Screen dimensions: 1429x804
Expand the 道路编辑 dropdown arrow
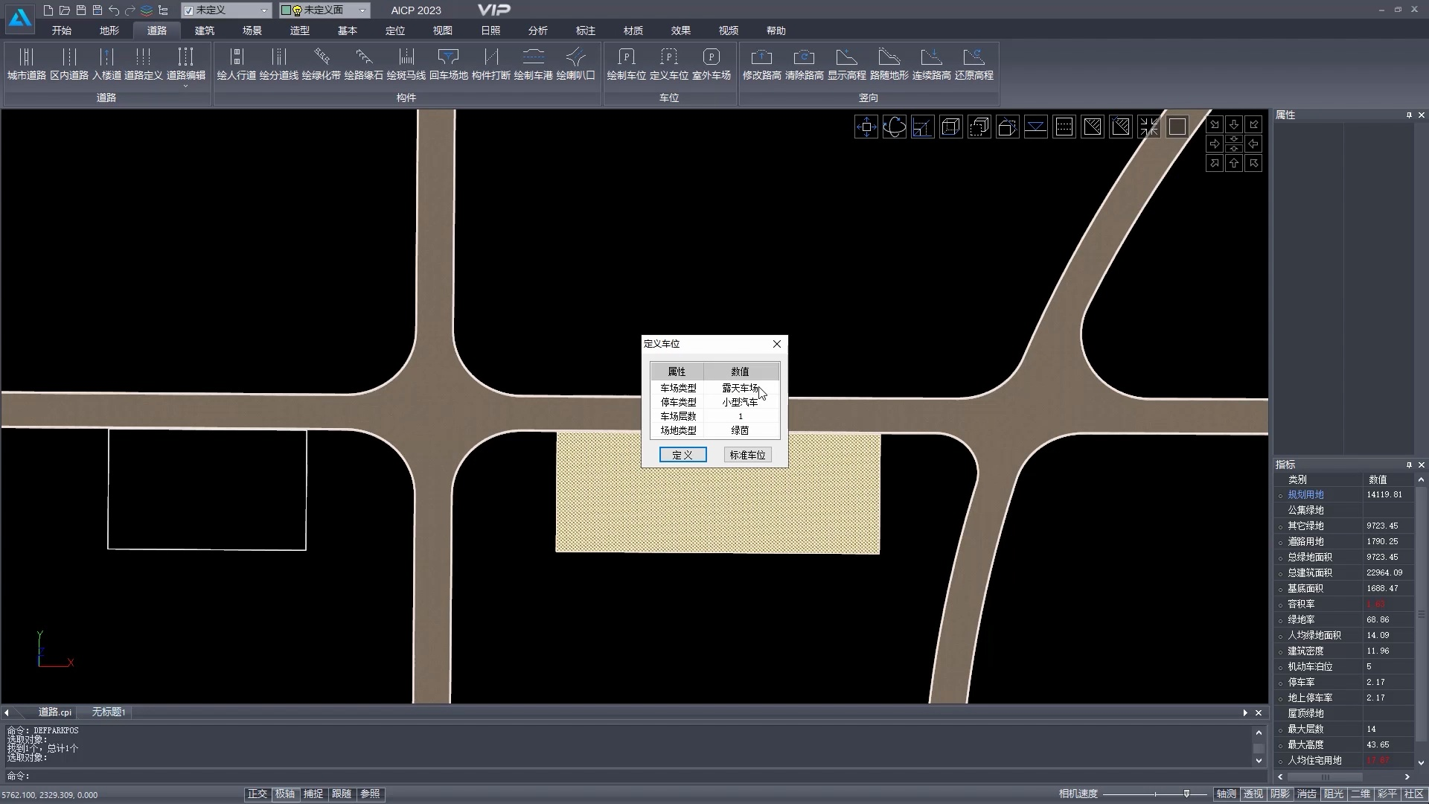[x=186, y=87]
